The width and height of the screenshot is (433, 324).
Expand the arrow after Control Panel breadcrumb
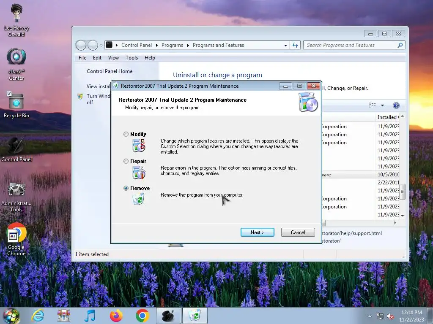pyautogui.click(x=156, y=45)
